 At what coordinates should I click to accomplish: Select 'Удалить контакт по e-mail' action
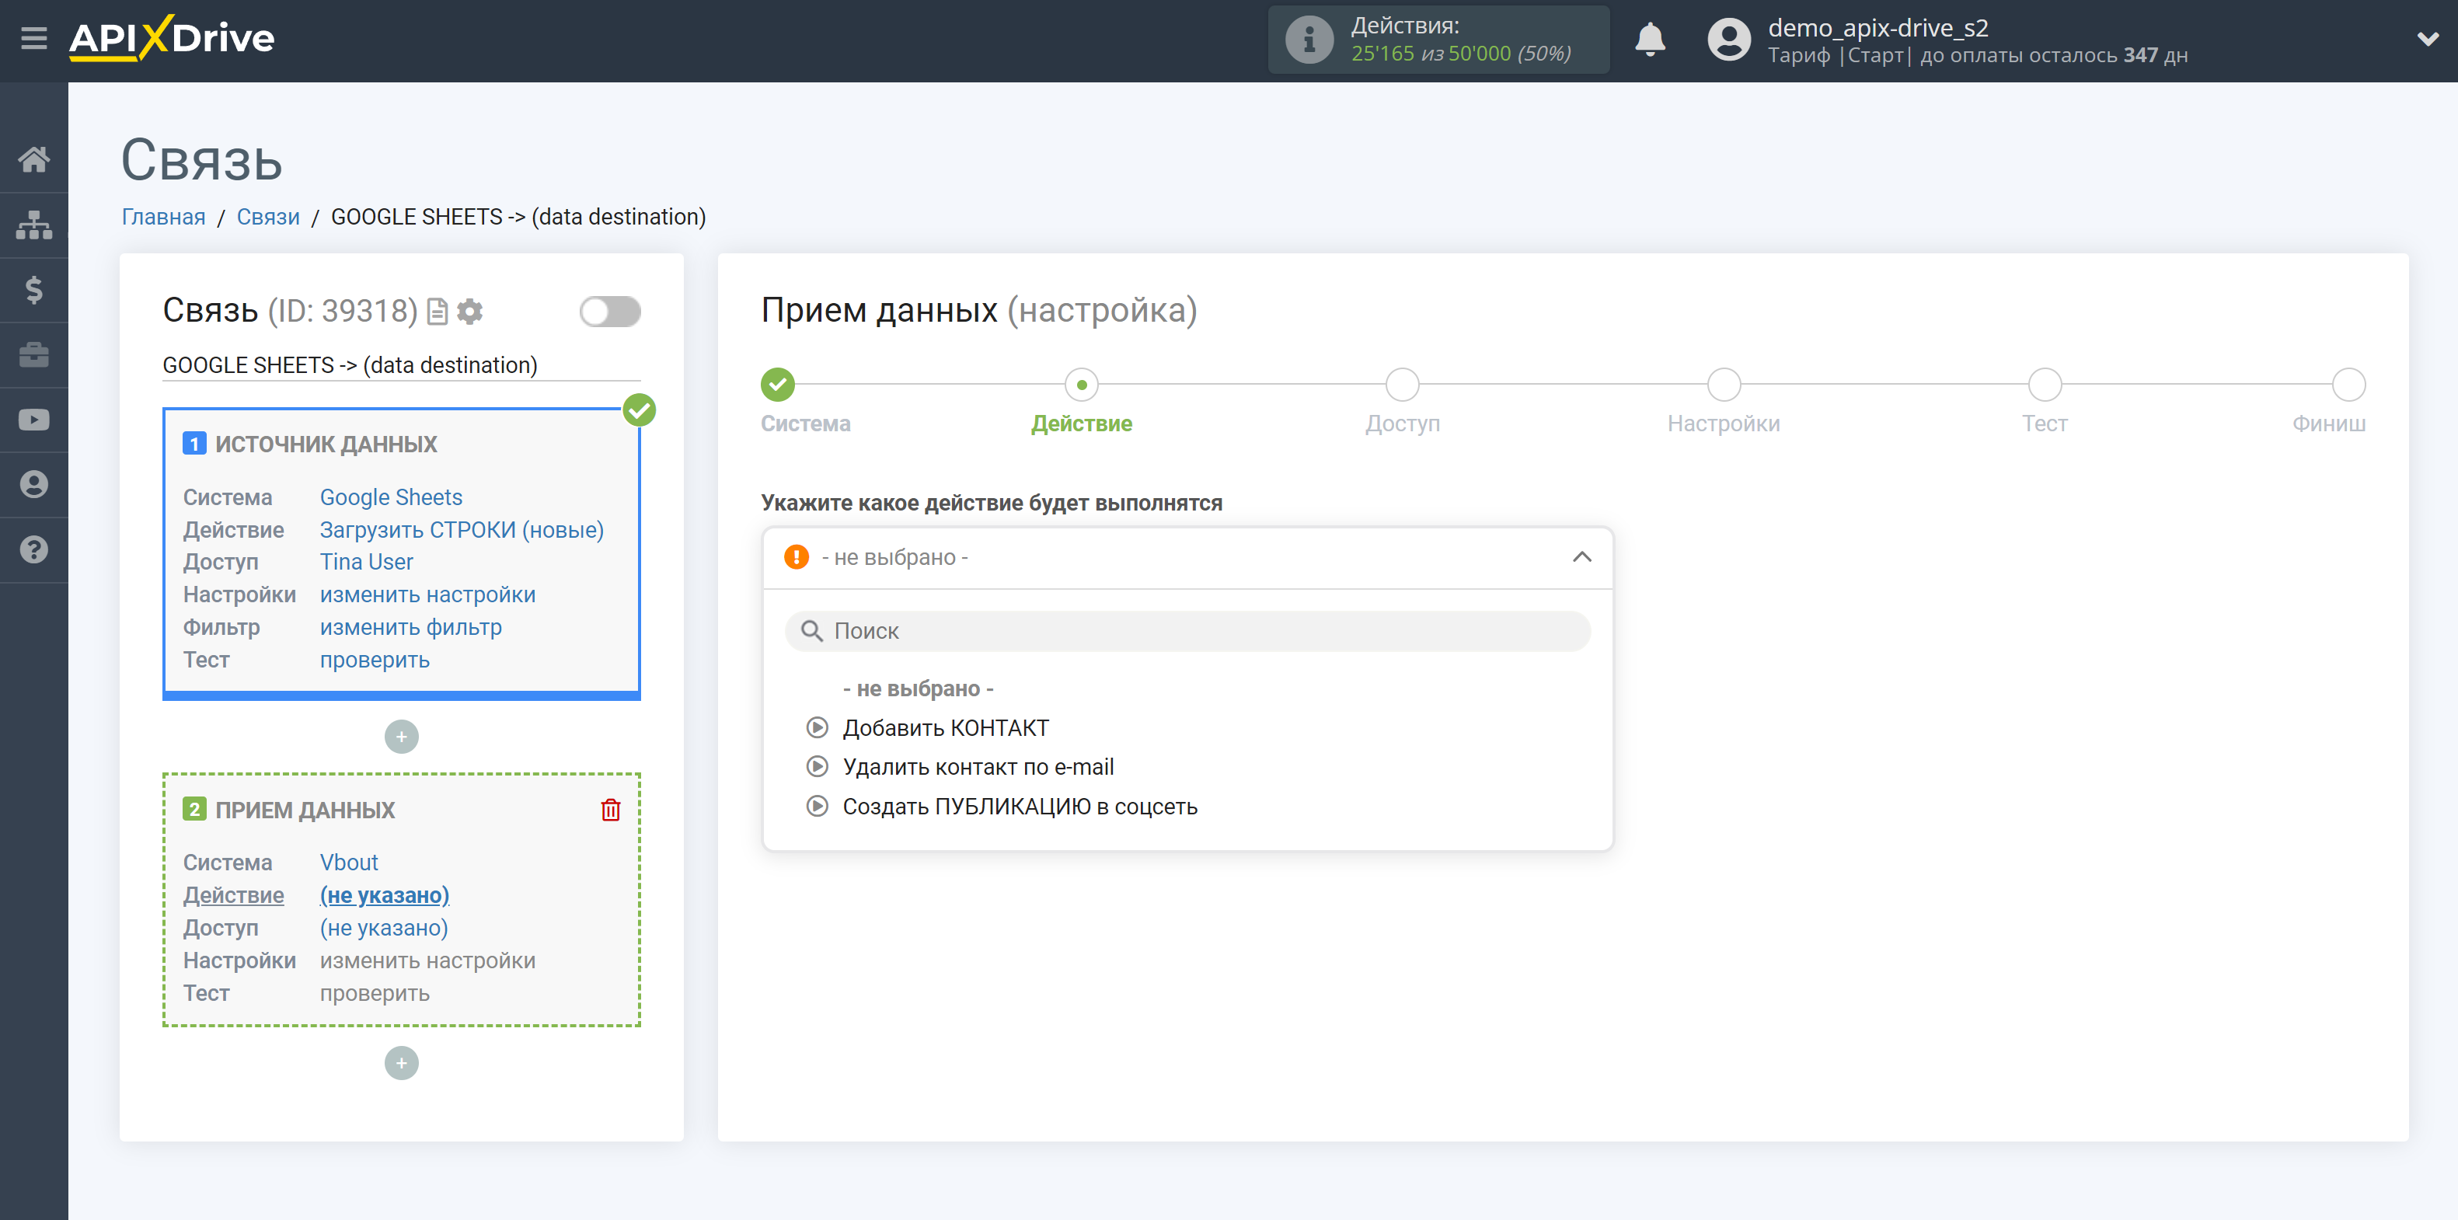[978, 767]
